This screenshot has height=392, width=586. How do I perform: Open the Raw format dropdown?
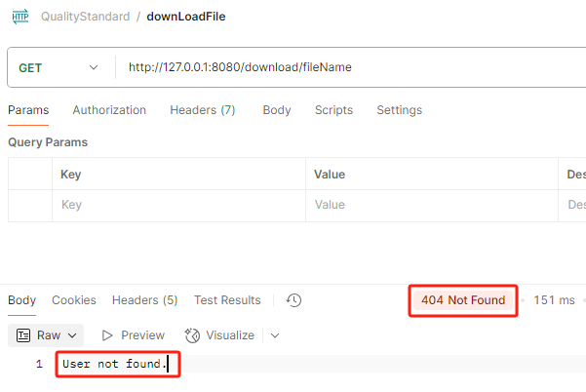[46, 335]
